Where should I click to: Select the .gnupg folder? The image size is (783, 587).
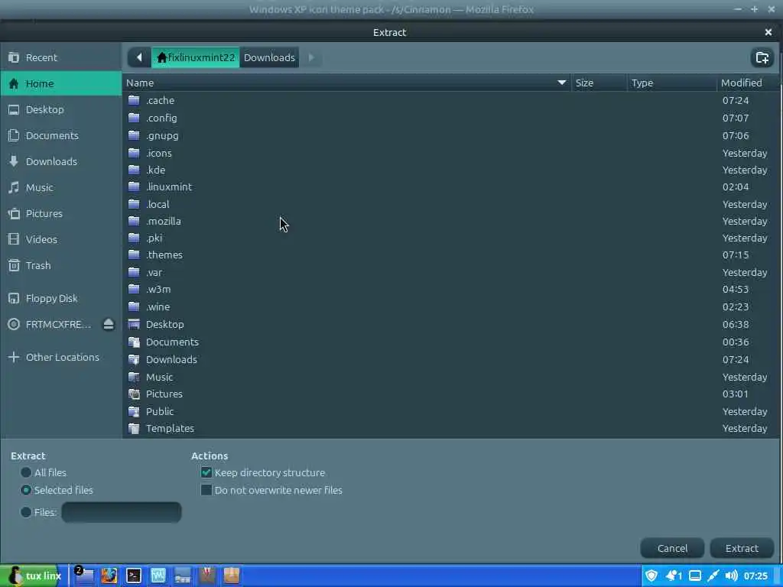click(450, 135)
